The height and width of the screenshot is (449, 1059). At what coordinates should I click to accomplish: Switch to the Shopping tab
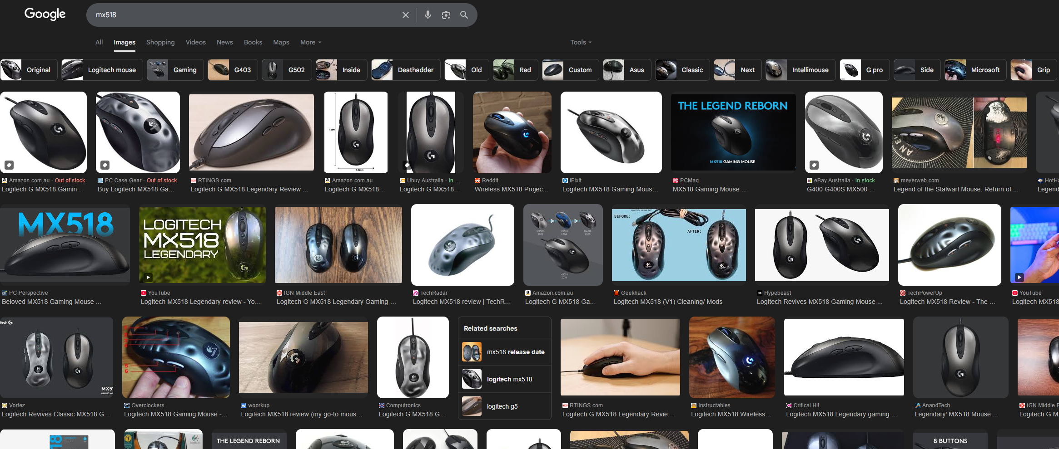click(x=160, y=42)
